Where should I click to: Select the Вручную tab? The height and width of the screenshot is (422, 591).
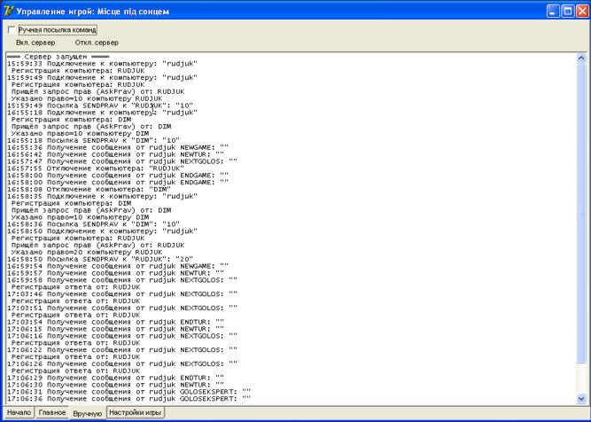87,413
